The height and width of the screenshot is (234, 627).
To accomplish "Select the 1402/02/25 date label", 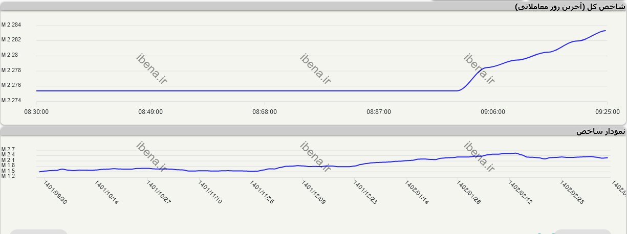I will [573, 193].
